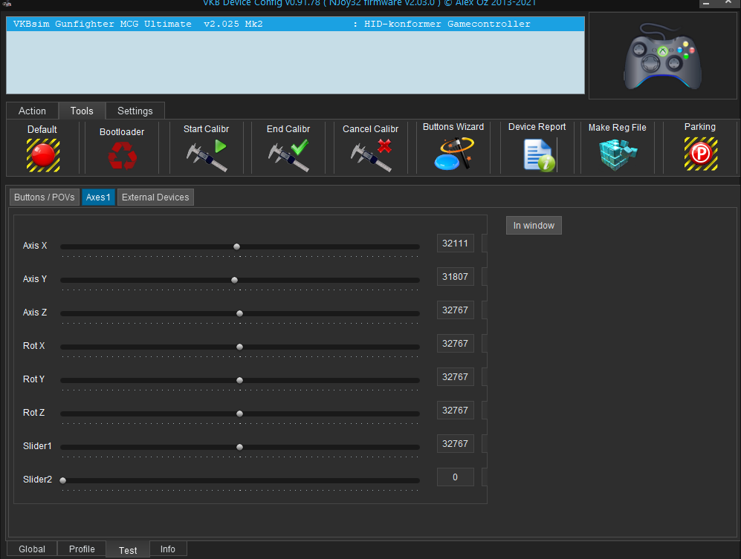Click the Axis Y label

coord(35,279)
